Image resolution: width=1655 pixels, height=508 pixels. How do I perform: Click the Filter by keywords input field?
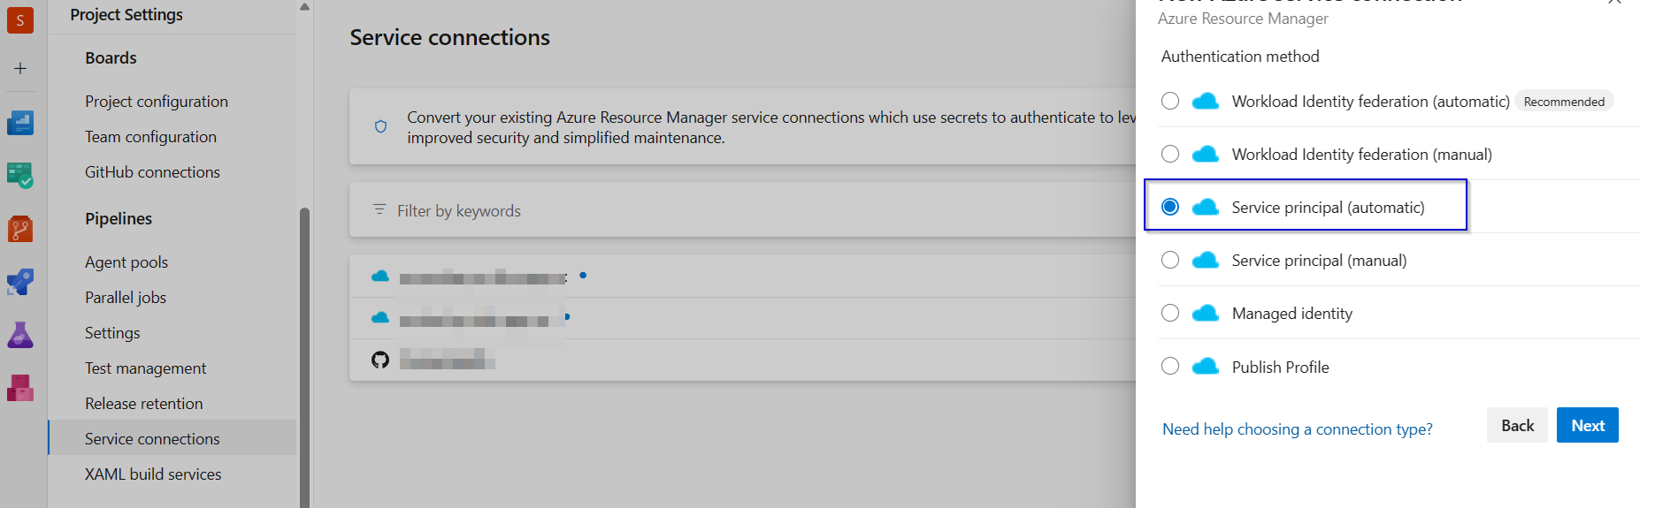pos(743,210)
